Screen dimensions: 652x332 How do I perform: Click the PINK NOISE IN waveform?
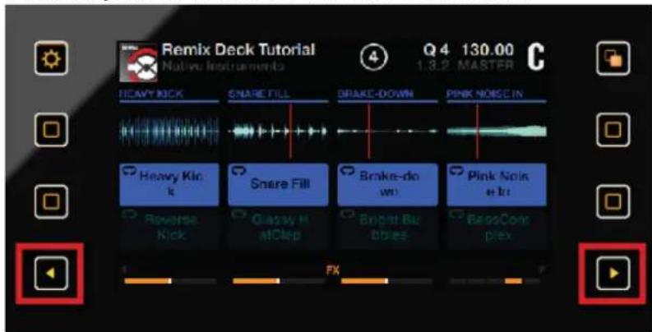[x=497, y=131]
